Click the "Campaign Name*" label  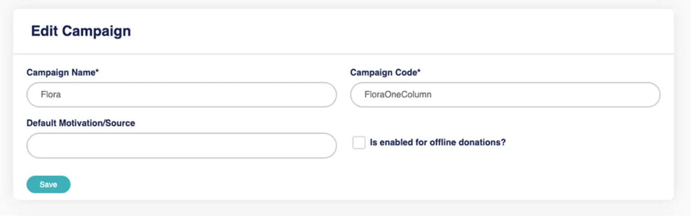(x=62, y=72)
